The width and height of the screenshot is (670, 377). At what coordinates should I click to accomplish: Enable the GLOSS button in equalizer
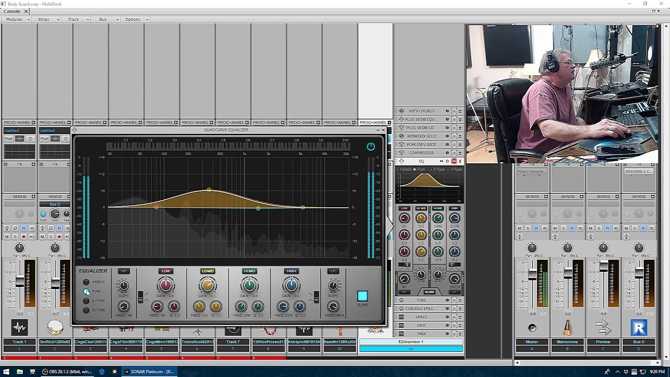pos(362,296)
